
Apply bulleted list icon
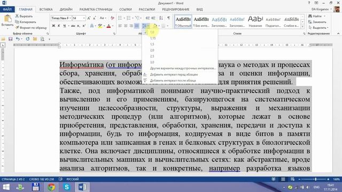click(x=120, y=18)
